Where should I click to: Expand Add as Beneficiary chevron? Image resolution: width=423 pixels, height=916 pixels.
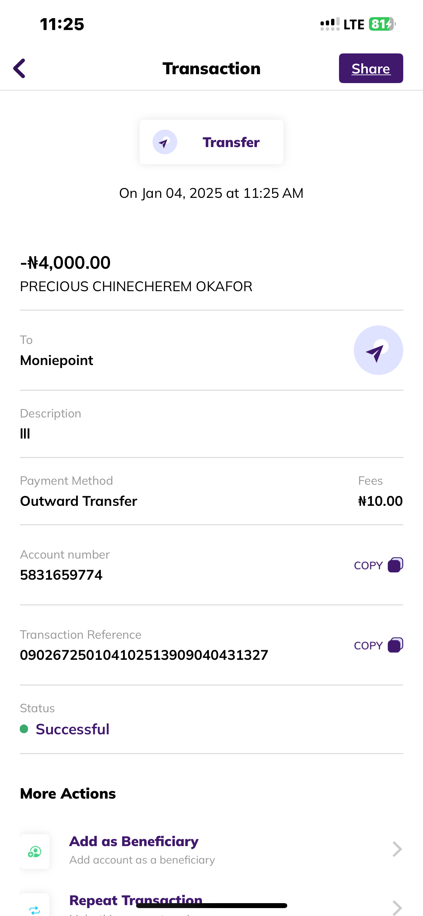click(397, 849)
